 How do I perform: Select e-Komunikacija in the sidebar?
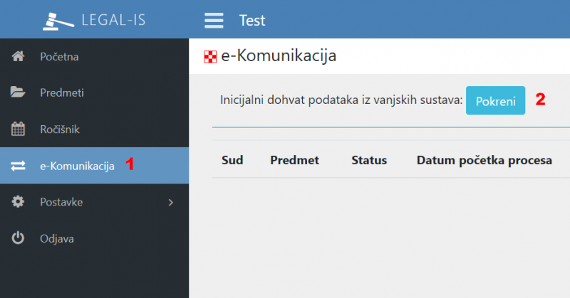tap(77, 166)
